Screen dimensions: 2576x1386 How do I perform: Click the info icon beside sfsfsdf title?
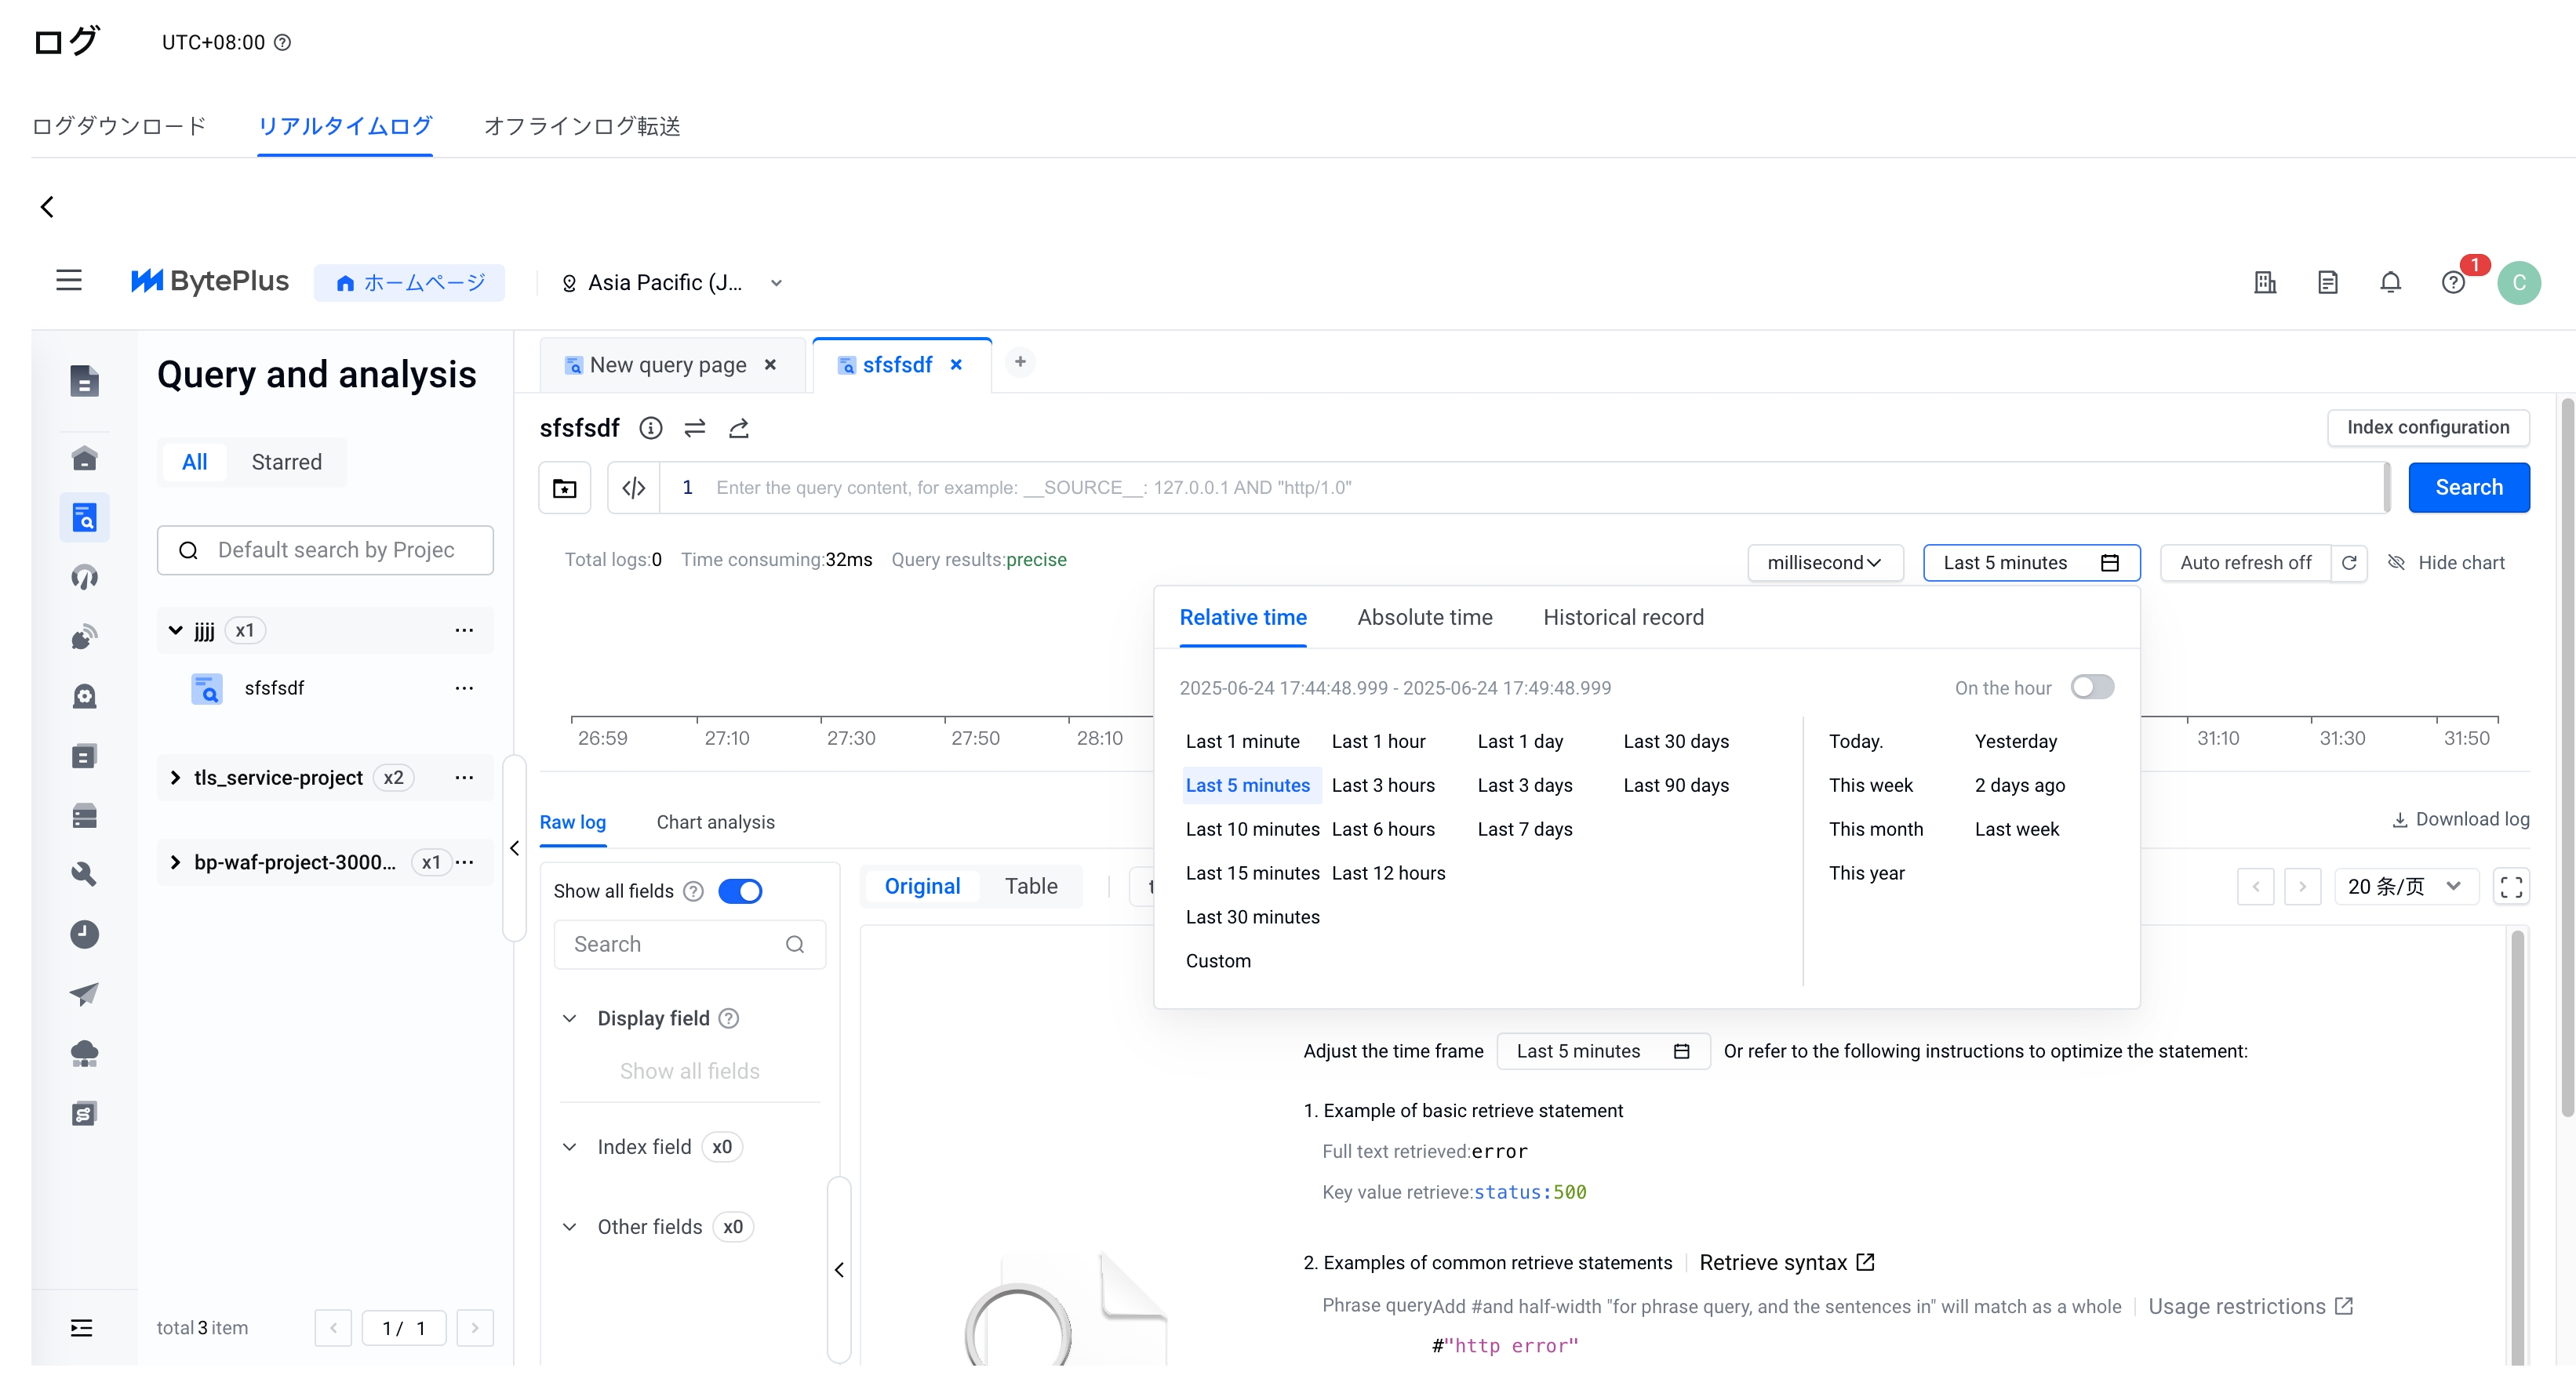tap(651, 429)
